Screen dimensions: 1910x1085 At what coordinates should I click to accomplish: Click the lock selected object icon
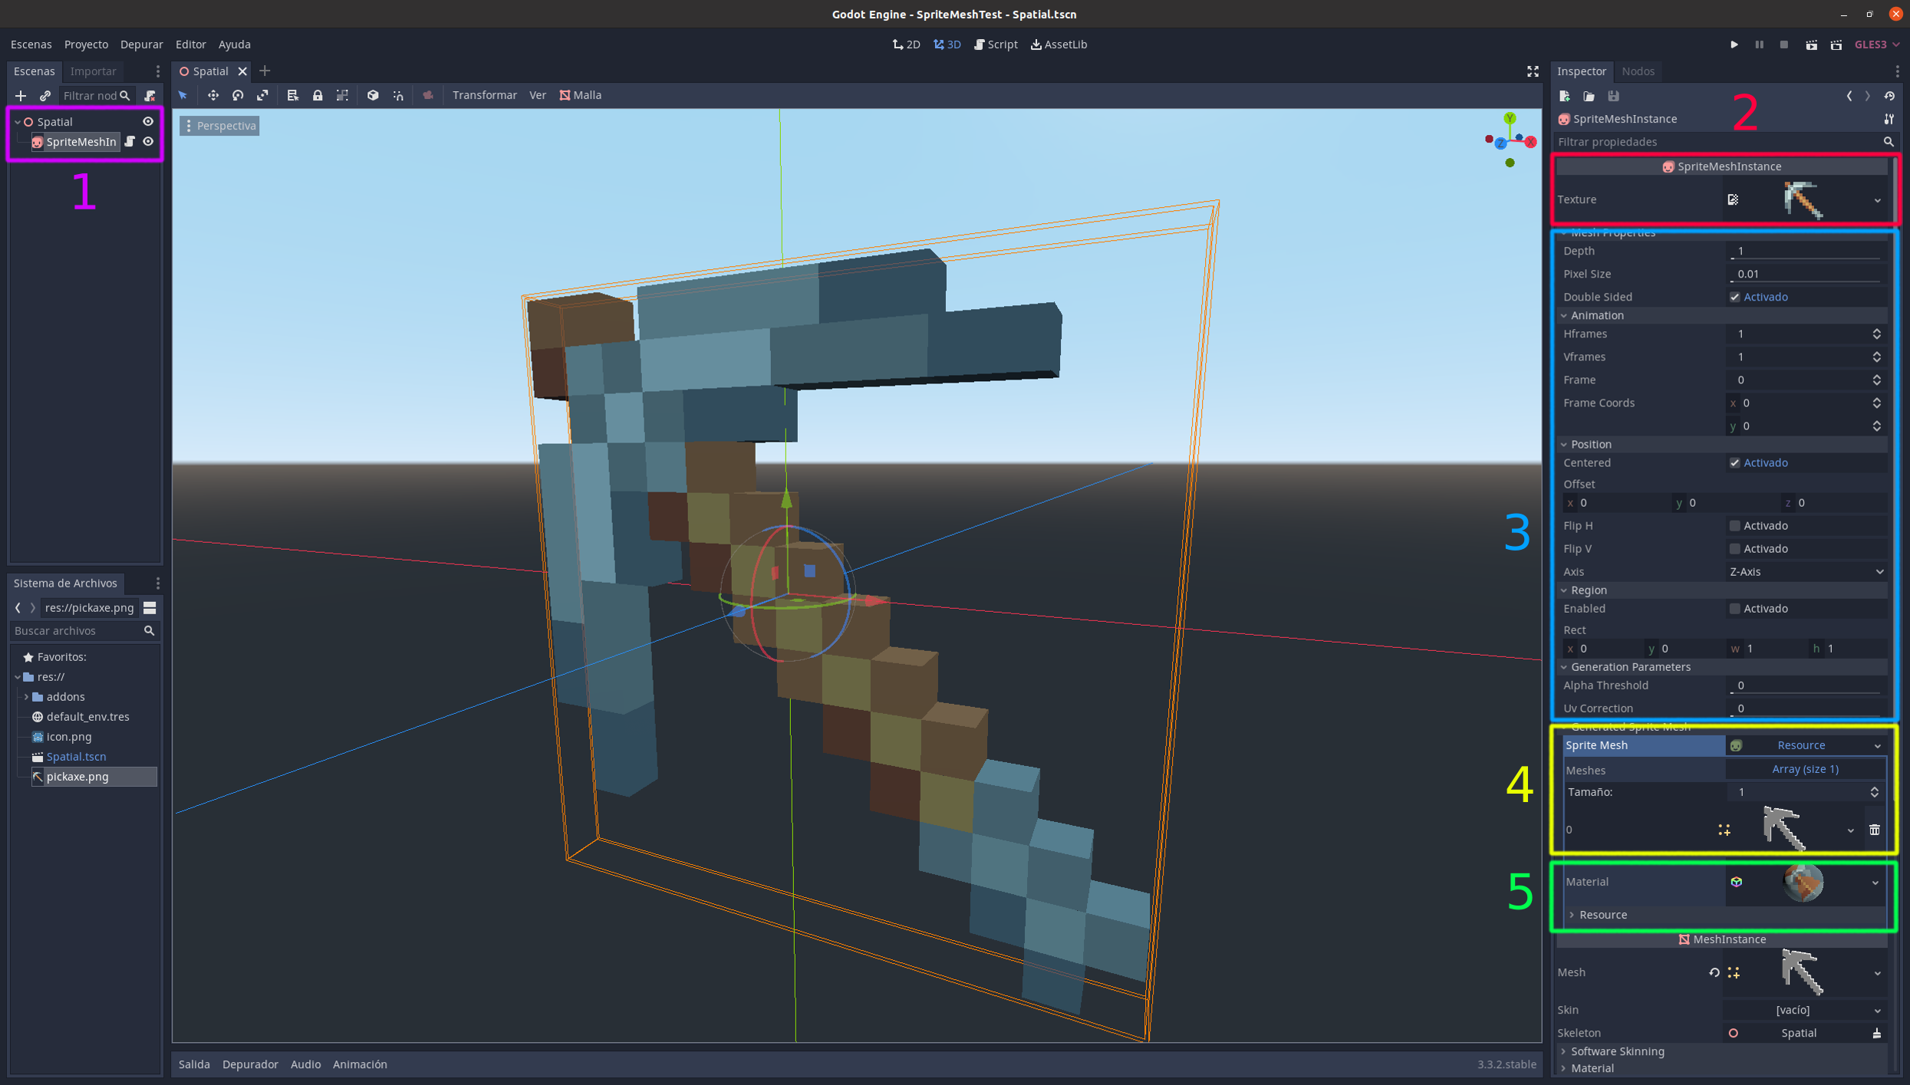318,95
